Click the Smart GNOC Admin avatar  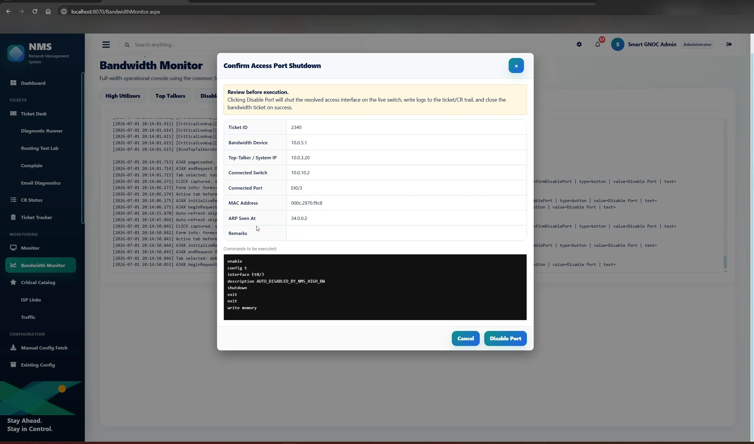coord(618,44)
